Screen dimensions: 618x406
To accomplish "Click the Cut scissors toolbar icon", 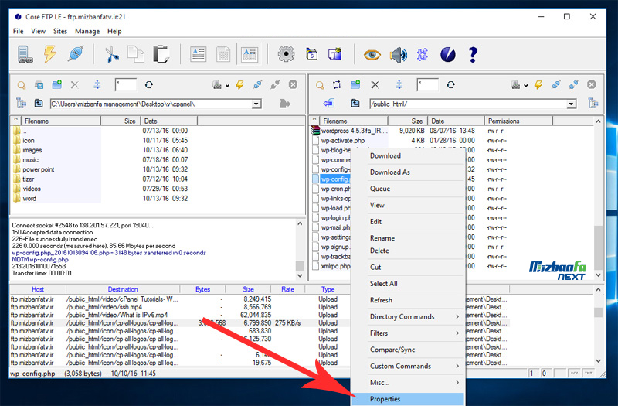I will [112, 54].
